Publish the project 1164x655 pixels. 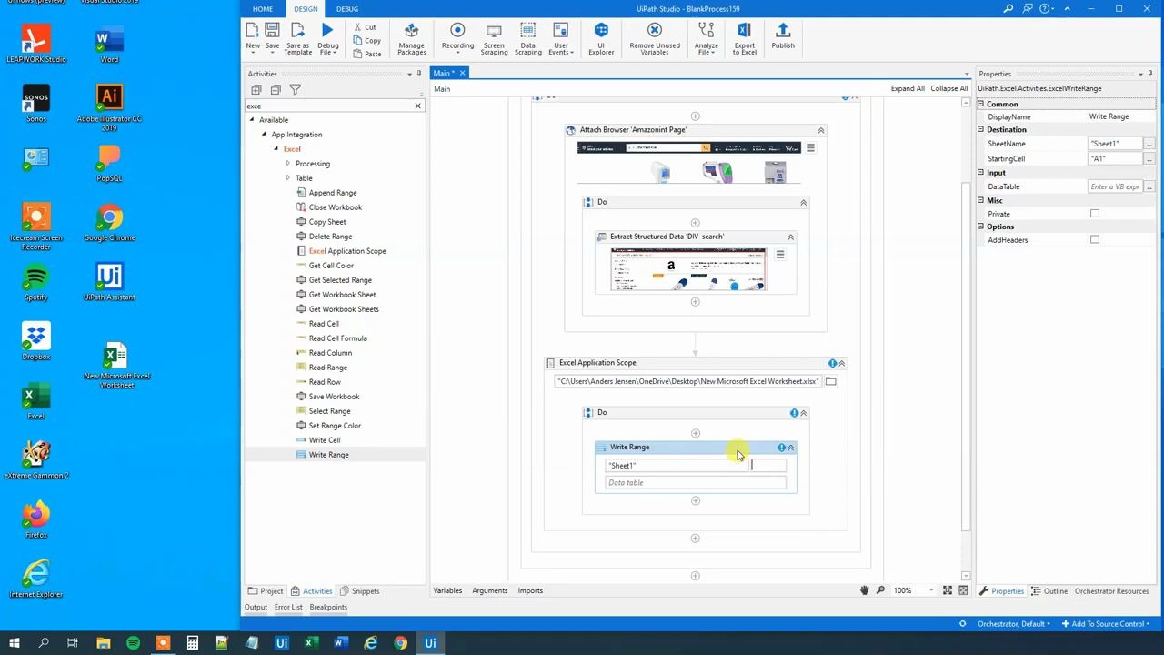[x=783, y=36]
